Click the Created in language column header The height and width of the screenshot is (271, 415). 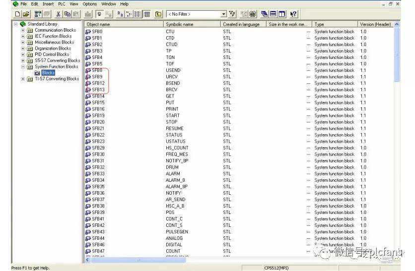click(x=241, y=24)
